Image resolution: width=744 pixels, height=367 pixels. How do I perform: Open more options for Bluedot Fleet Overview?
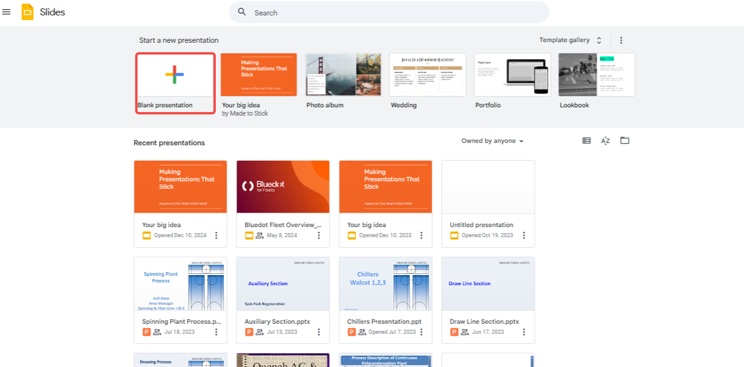(319, 235)
